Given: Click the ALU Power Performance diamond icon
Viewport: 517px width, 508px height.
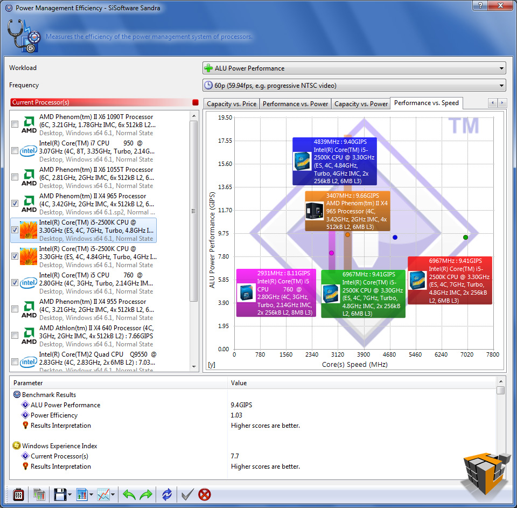Looking at the screenshot, I should 25,405.
